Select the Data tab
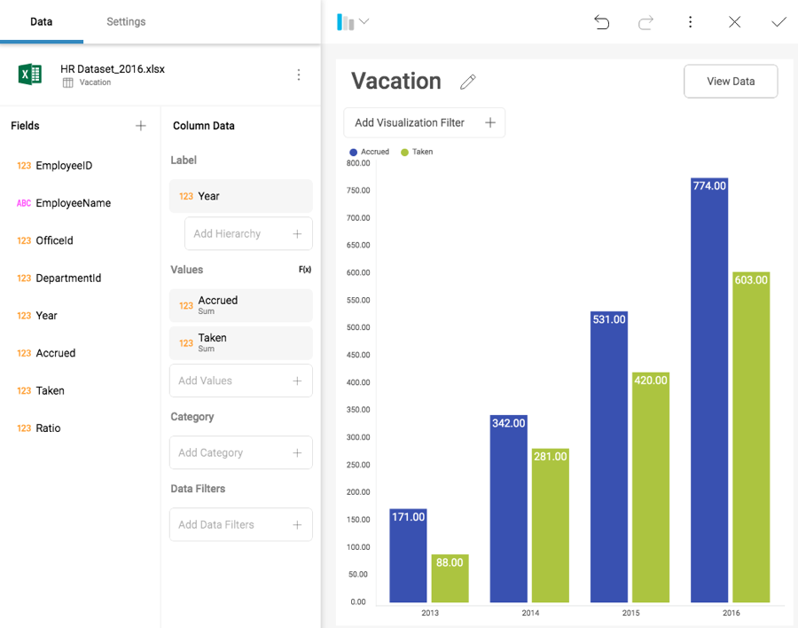The height and width of the screenshot is (628, 798). click(42, 21)
